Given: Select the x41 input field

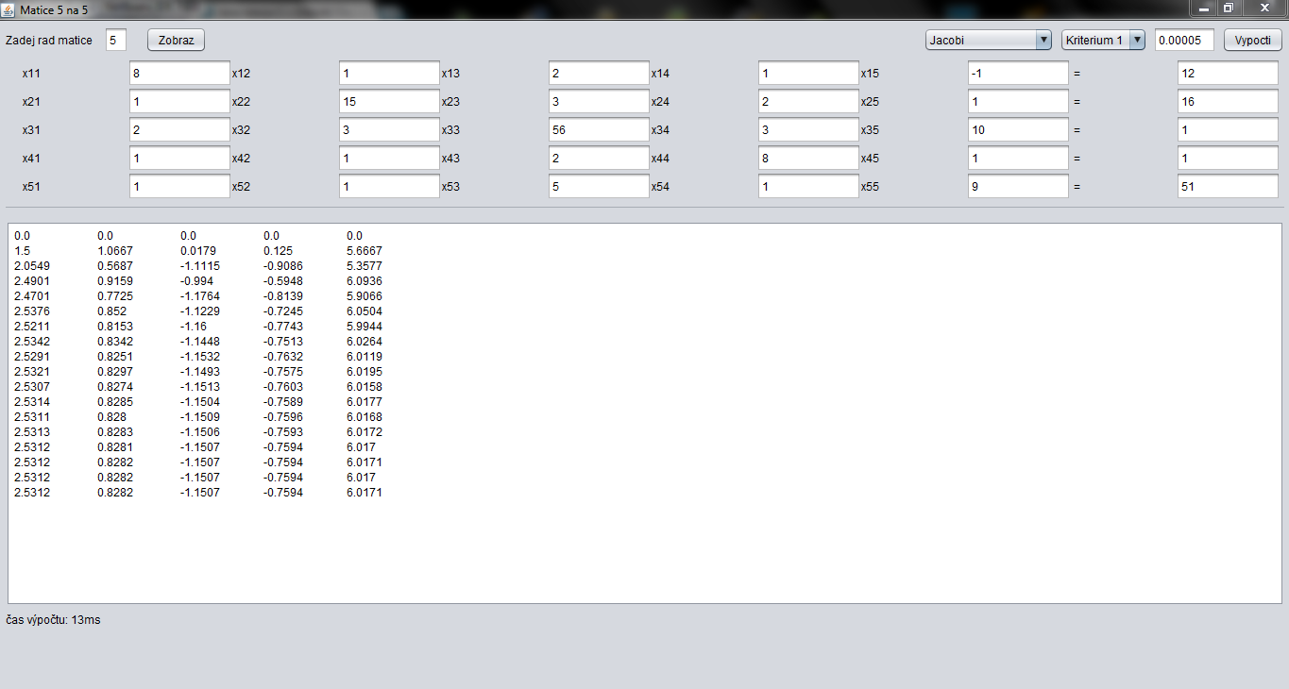Looking at the screenshot, I should (x=179, y=159).
